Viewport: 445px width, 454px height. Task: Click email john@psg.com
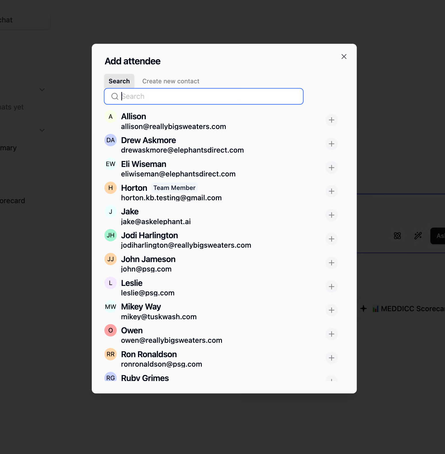pos(146,269)
